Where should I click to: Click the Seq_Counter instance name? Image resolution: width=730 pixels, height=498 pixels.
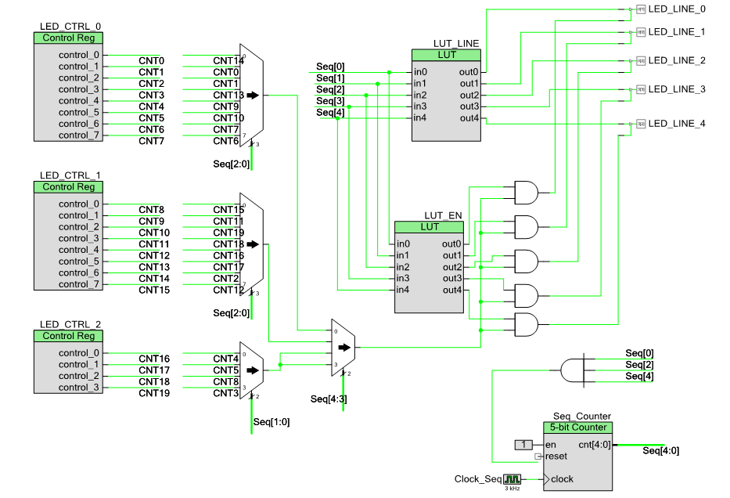point(582,417)
